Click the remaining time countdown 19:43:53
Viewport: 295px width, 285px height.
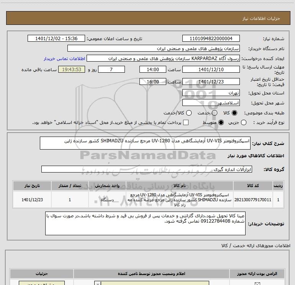coord(72,69)
